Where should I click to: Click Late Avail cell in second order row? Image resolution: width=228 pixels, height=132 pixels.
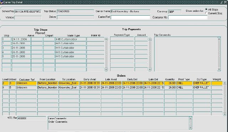tap(111, 87)
